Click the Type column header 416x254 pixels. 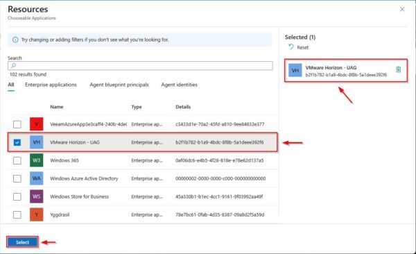(x=137, y=107)
